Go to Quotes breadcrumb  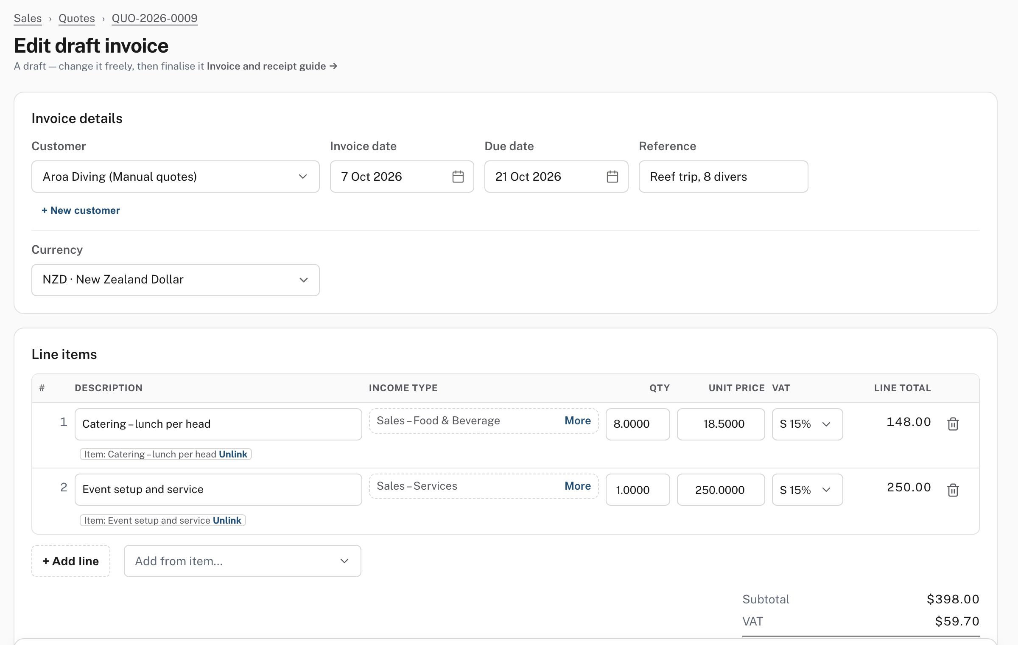coord(77,18)
